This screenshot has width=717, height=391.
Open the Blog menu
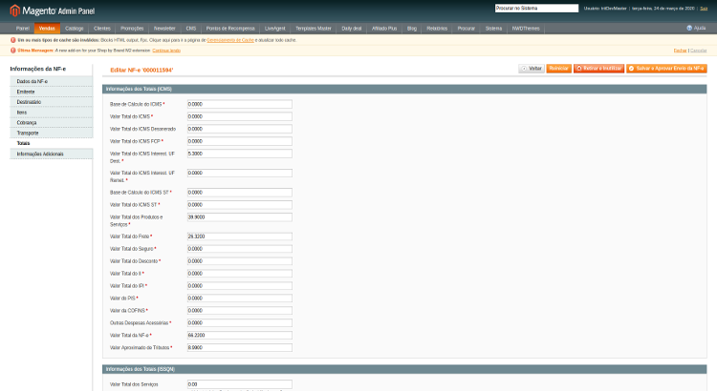(x=412, y=29)
